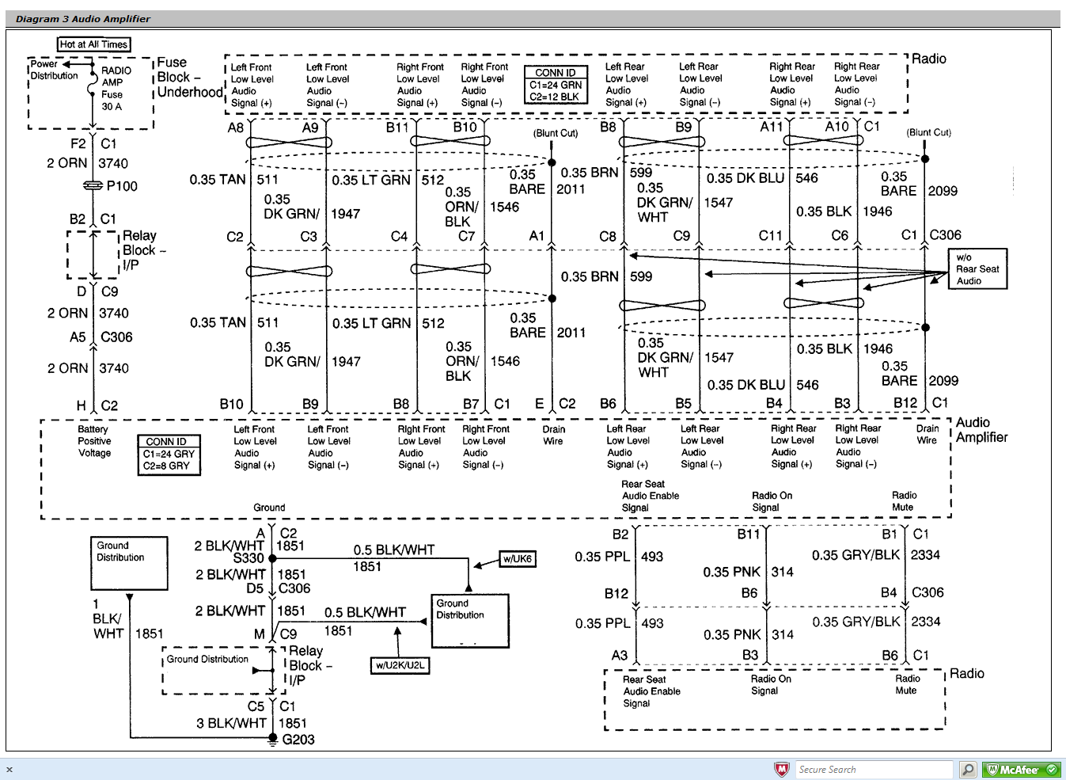
Task: Click the magnifier search icon
Action: pos(967,769)
